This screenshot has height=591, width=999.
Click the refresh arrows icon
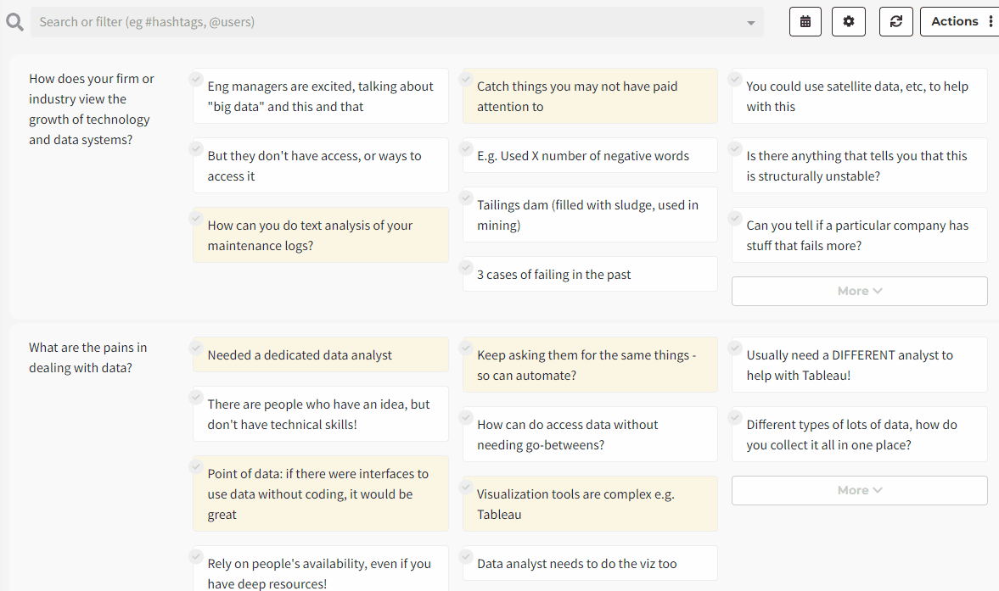[x=895, y=22]
